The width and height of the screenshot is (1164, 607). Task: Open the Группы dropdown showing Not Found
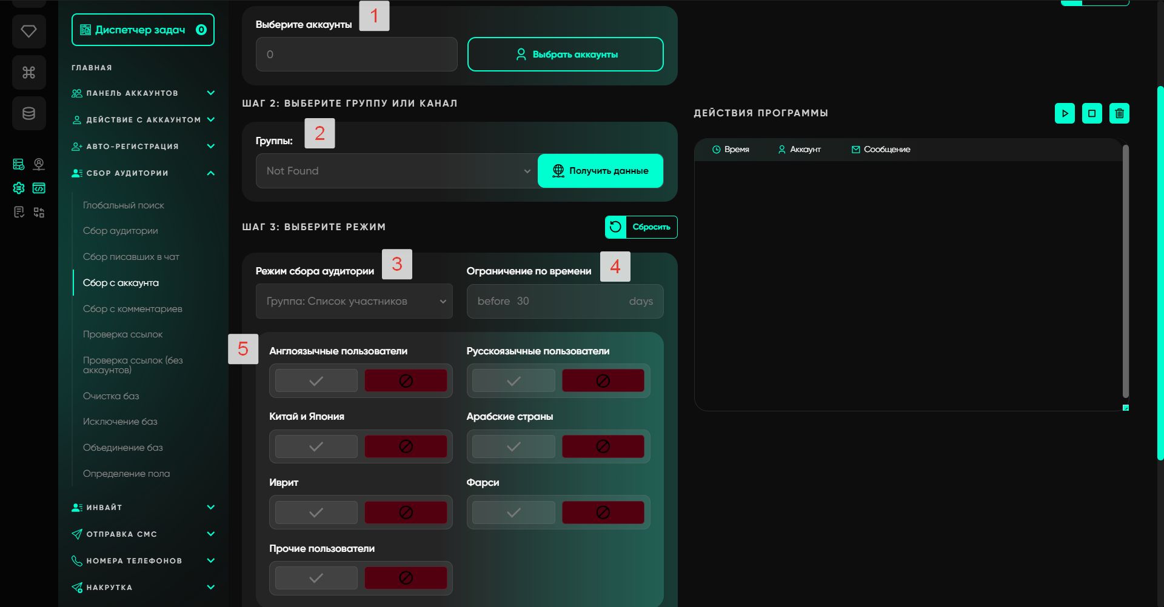click(x=396, y=171)
